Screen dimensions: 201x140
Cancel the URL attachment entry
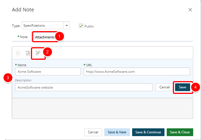[164, 87]
